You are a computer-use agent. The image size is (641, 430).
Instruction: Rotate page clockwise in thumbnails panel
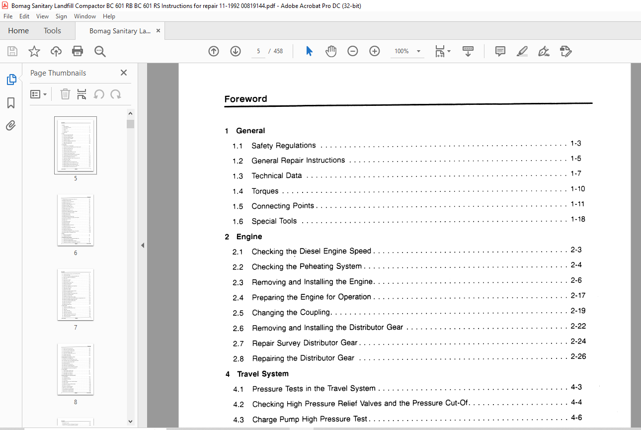(116, 94)
